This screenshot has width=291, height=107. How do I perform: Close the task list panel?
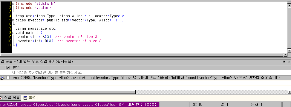point(289,62)
